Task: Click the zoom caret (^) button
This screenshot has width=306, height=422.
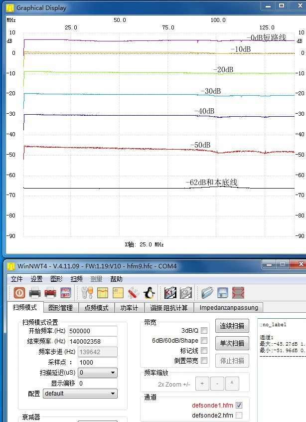Action: tap(232, 383)
